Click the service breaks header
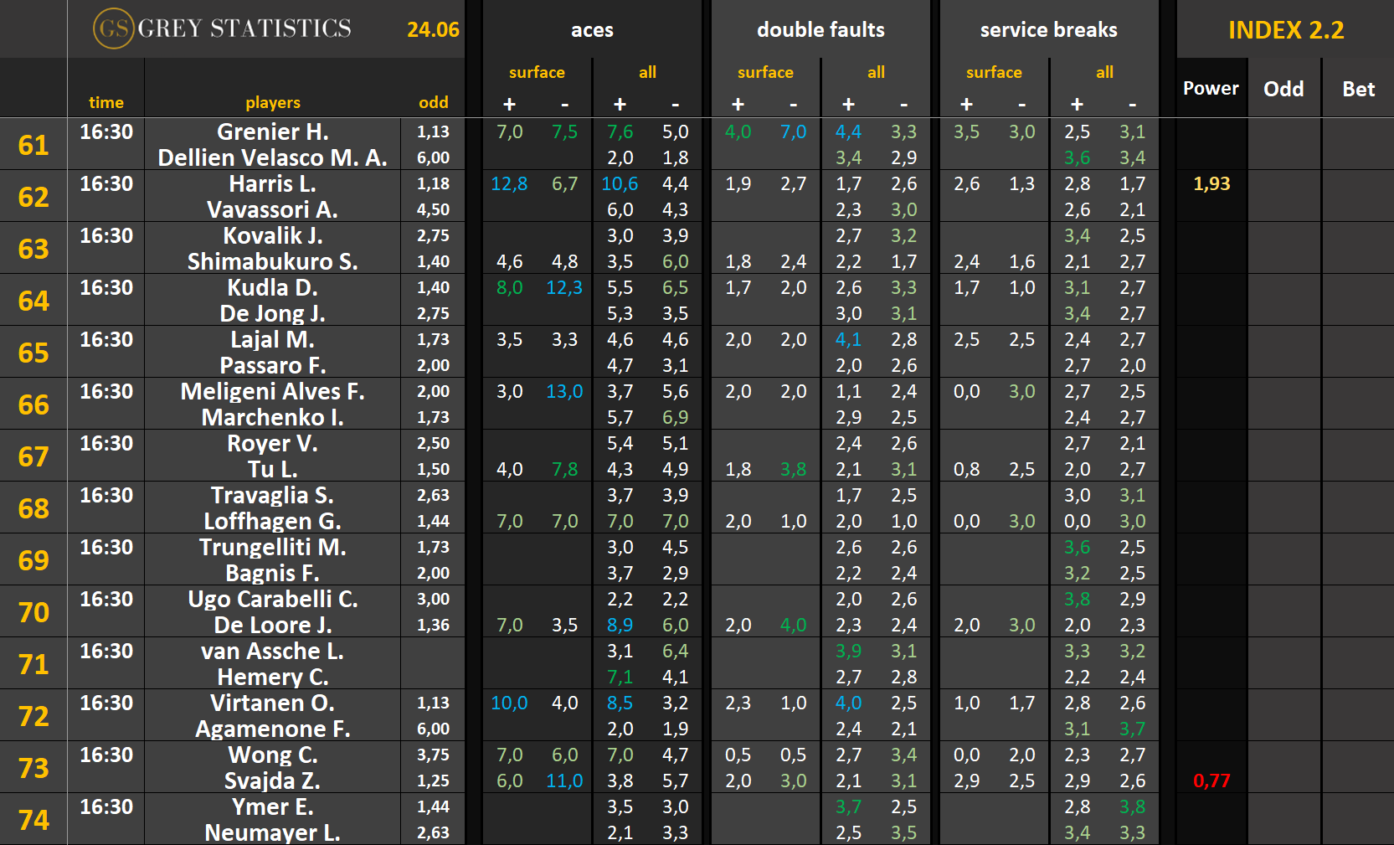The width and height of the screenshot is (1394, 845). [x=1048, y=30]
